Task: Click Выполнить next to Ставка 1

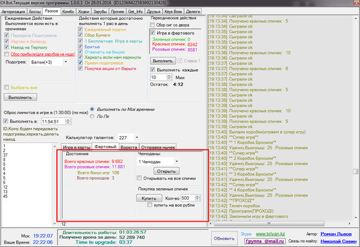Action: [x=163, y=61]
